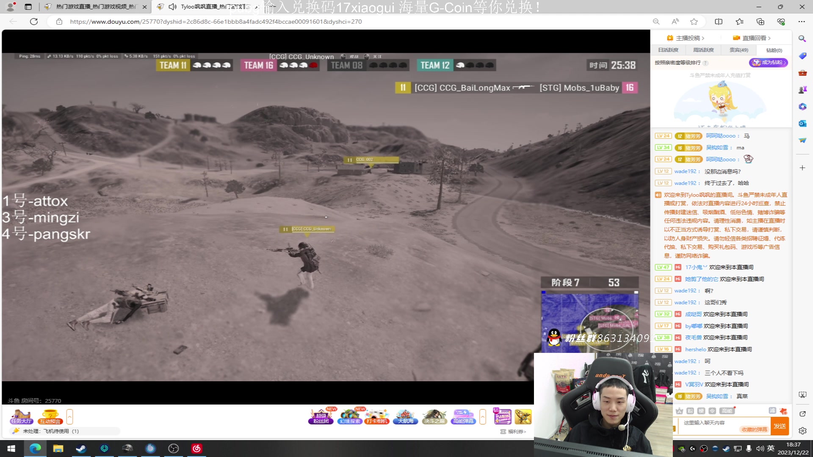Open the 超级粉丝团 fan club icon

tap(321, 417)
